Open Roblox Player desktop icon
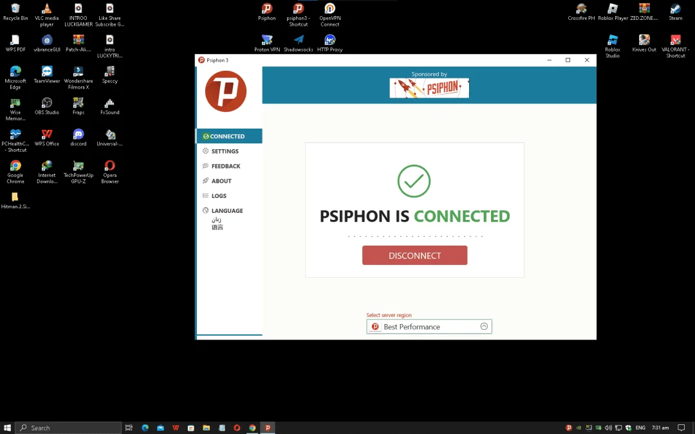The image size is (695, 434). [613, 12]
